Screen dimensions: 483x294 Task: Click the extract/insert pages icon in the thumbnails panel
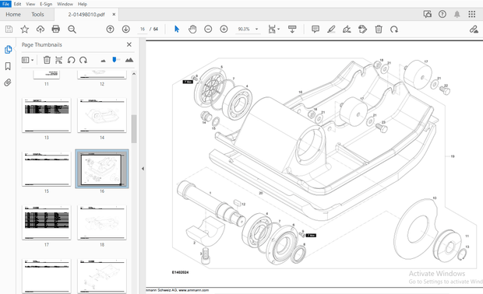pyautogui.click(x=58, y=60)
